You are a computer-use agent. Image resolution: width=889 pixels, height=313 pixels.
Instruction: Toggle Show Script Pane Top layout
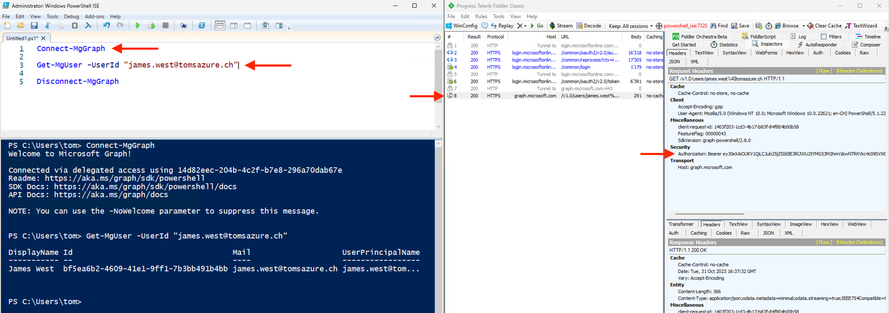tap(220, 26)
